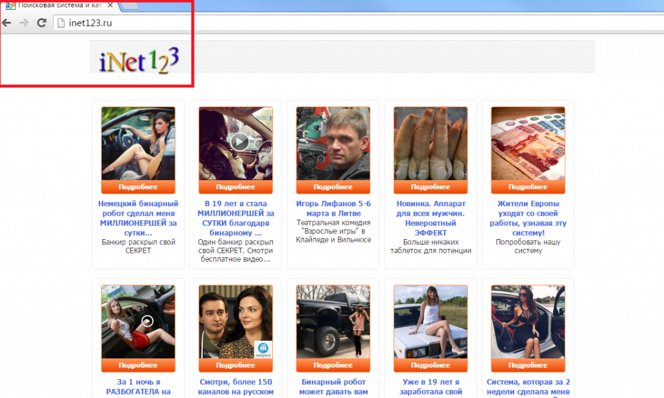Open link Бинарный робот может давать вам

[333, 387]
